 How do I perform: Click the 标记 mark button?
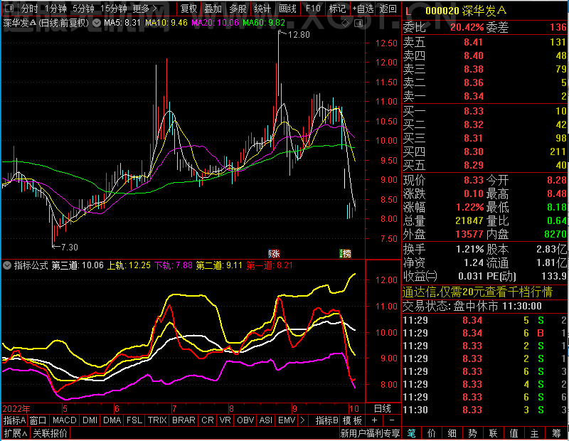pos(337,9)
